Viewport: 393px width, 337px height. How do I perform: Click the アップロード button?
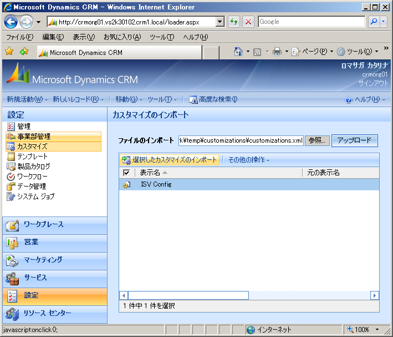(354, 140)
